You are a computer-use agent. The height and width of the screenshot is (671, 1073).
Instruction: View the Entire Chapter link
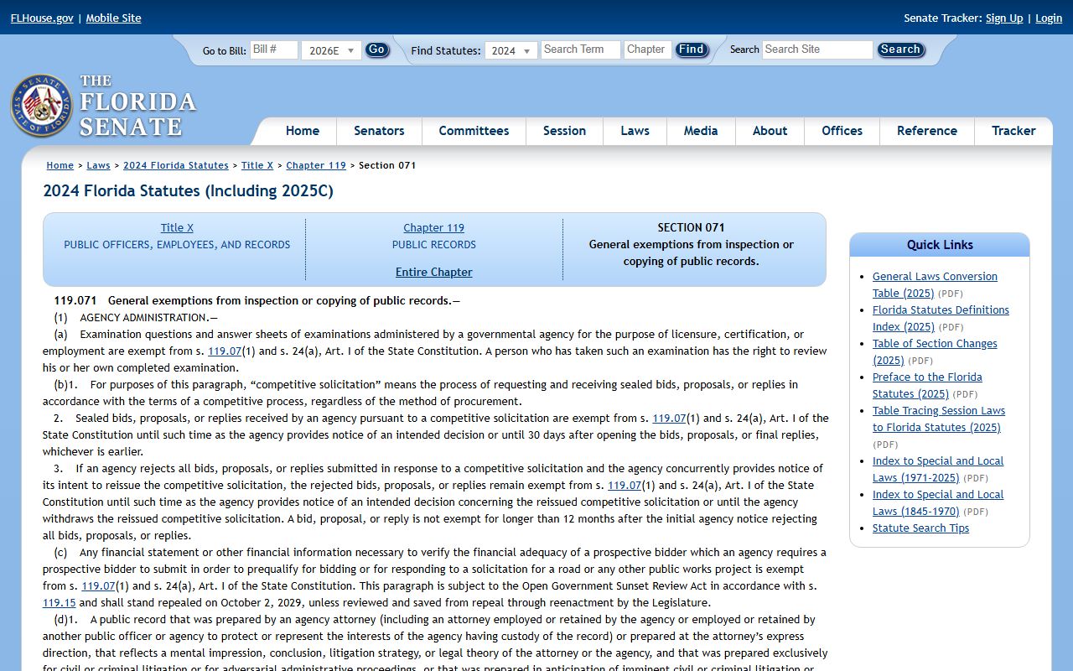433,272
